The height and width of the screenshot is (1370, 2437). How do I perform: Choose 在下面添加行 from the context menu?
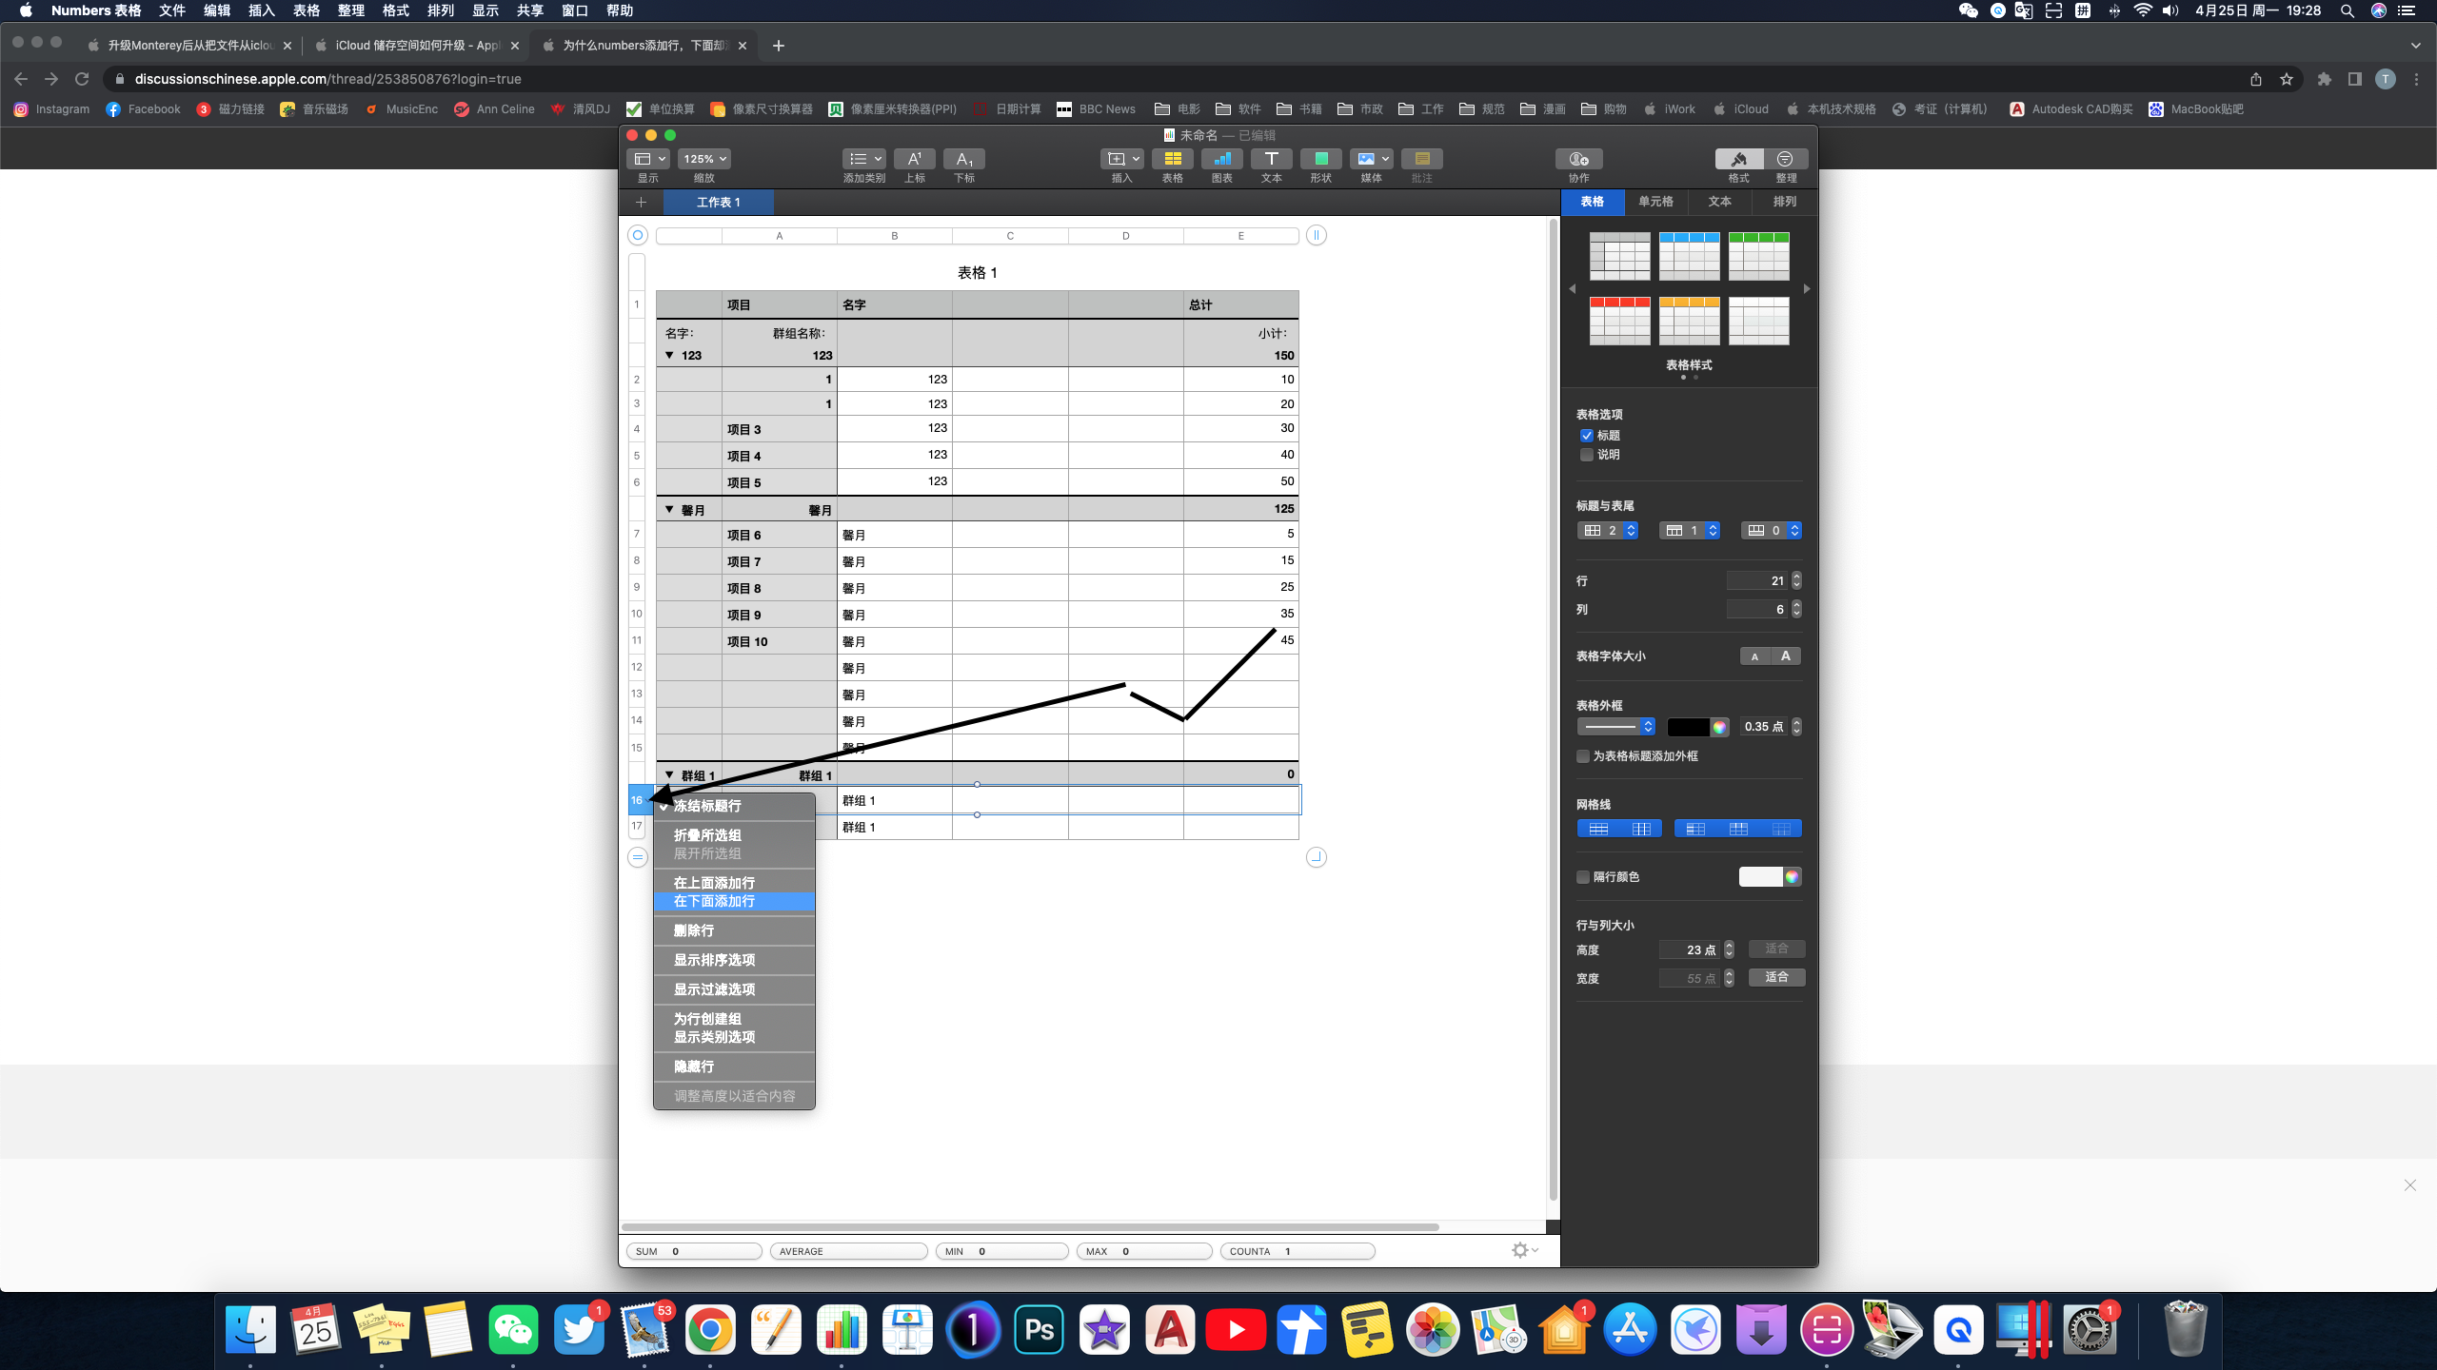click(x=714, y=901)
